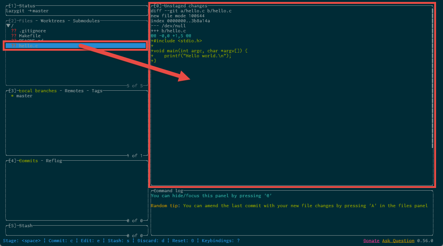Click the Ask Question link

[x=398, y=241]
